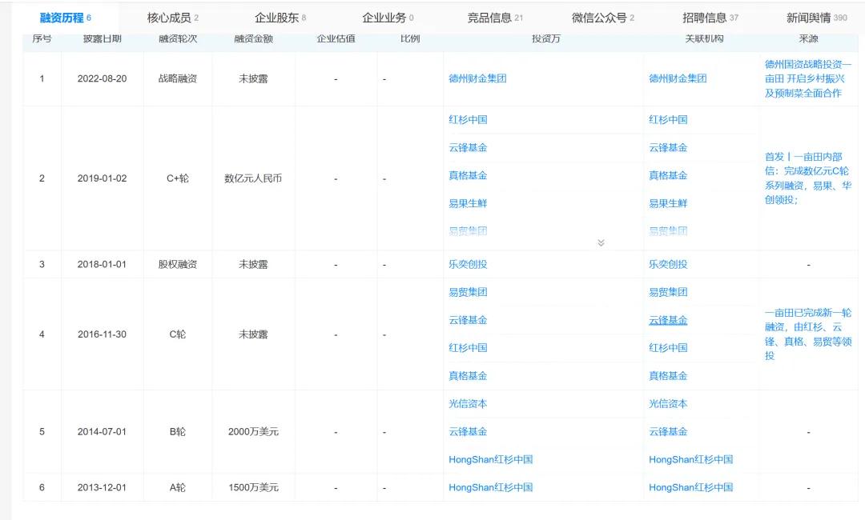Open 易果生鲜 related institution link
The width and height of the screenshot is (865, 520).
click(x=668, y=203)
